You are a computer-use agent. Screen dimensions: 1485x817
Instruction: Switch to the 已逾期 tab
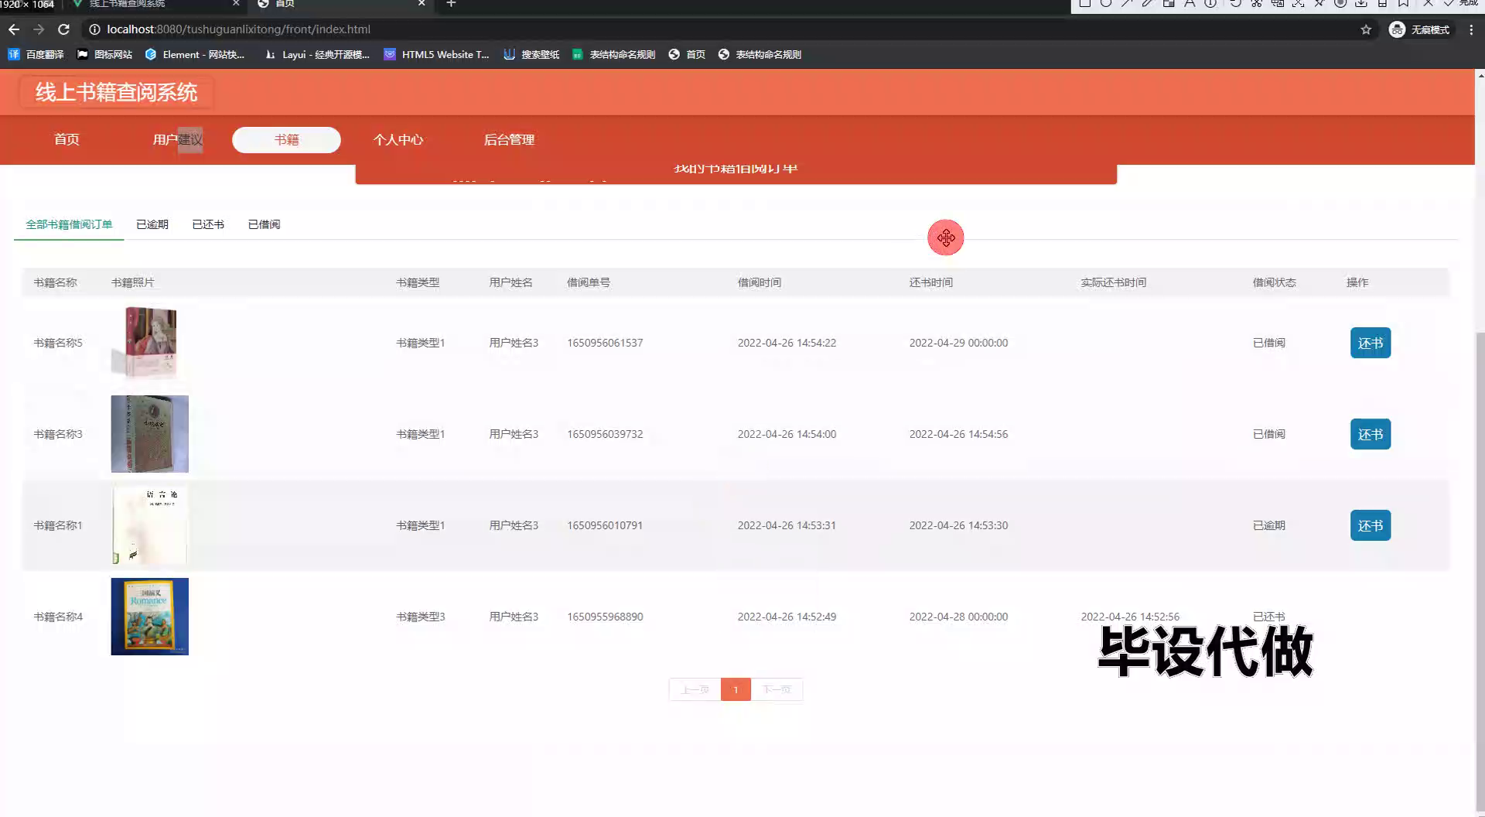pyautogui.click(x=152, y=224)
